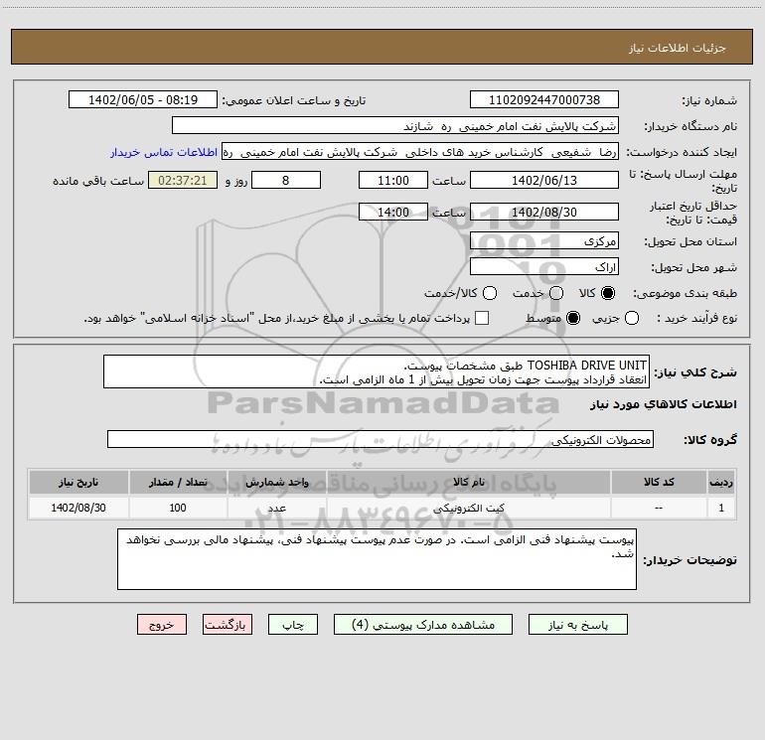Choose the متوسط purchase type radio

pyautogui.click(x=573, y=318)
